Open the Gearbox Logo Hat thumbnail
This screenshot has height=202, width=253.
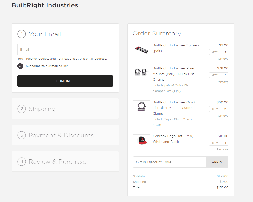[142, 140]
